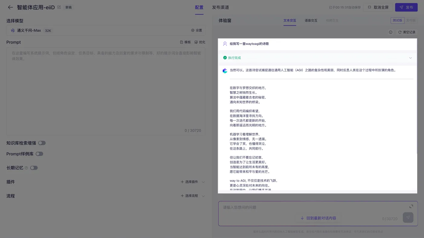Screen dimensions: 424x238
Task: Switch to the 配置 tab
Action: click(x=199, y=7)
